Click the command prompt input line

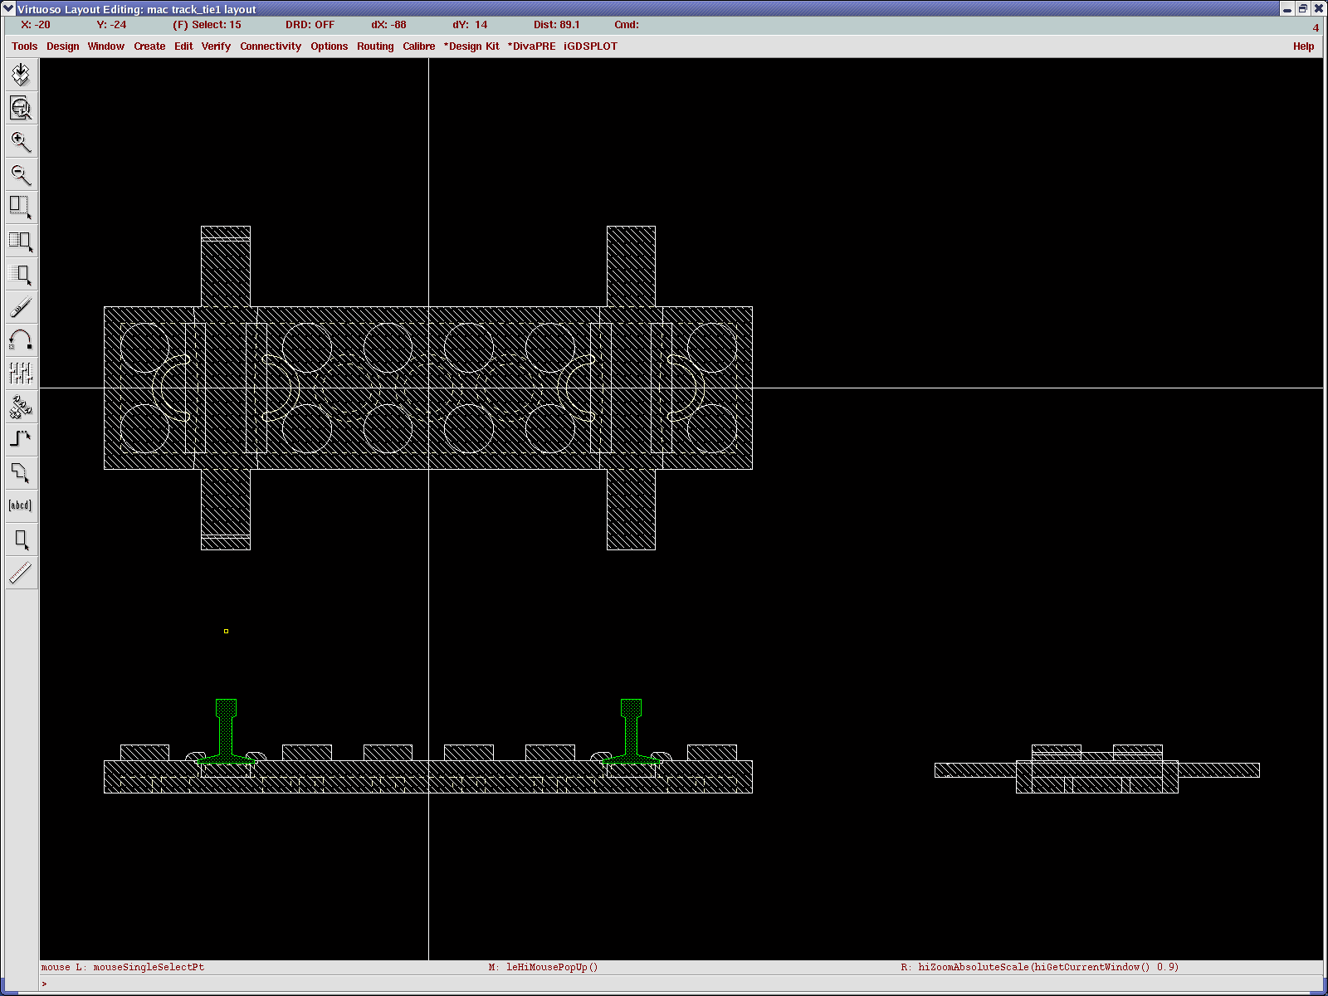[x=681, y=984]
